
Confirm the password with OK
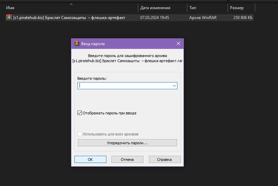(90, 160)
